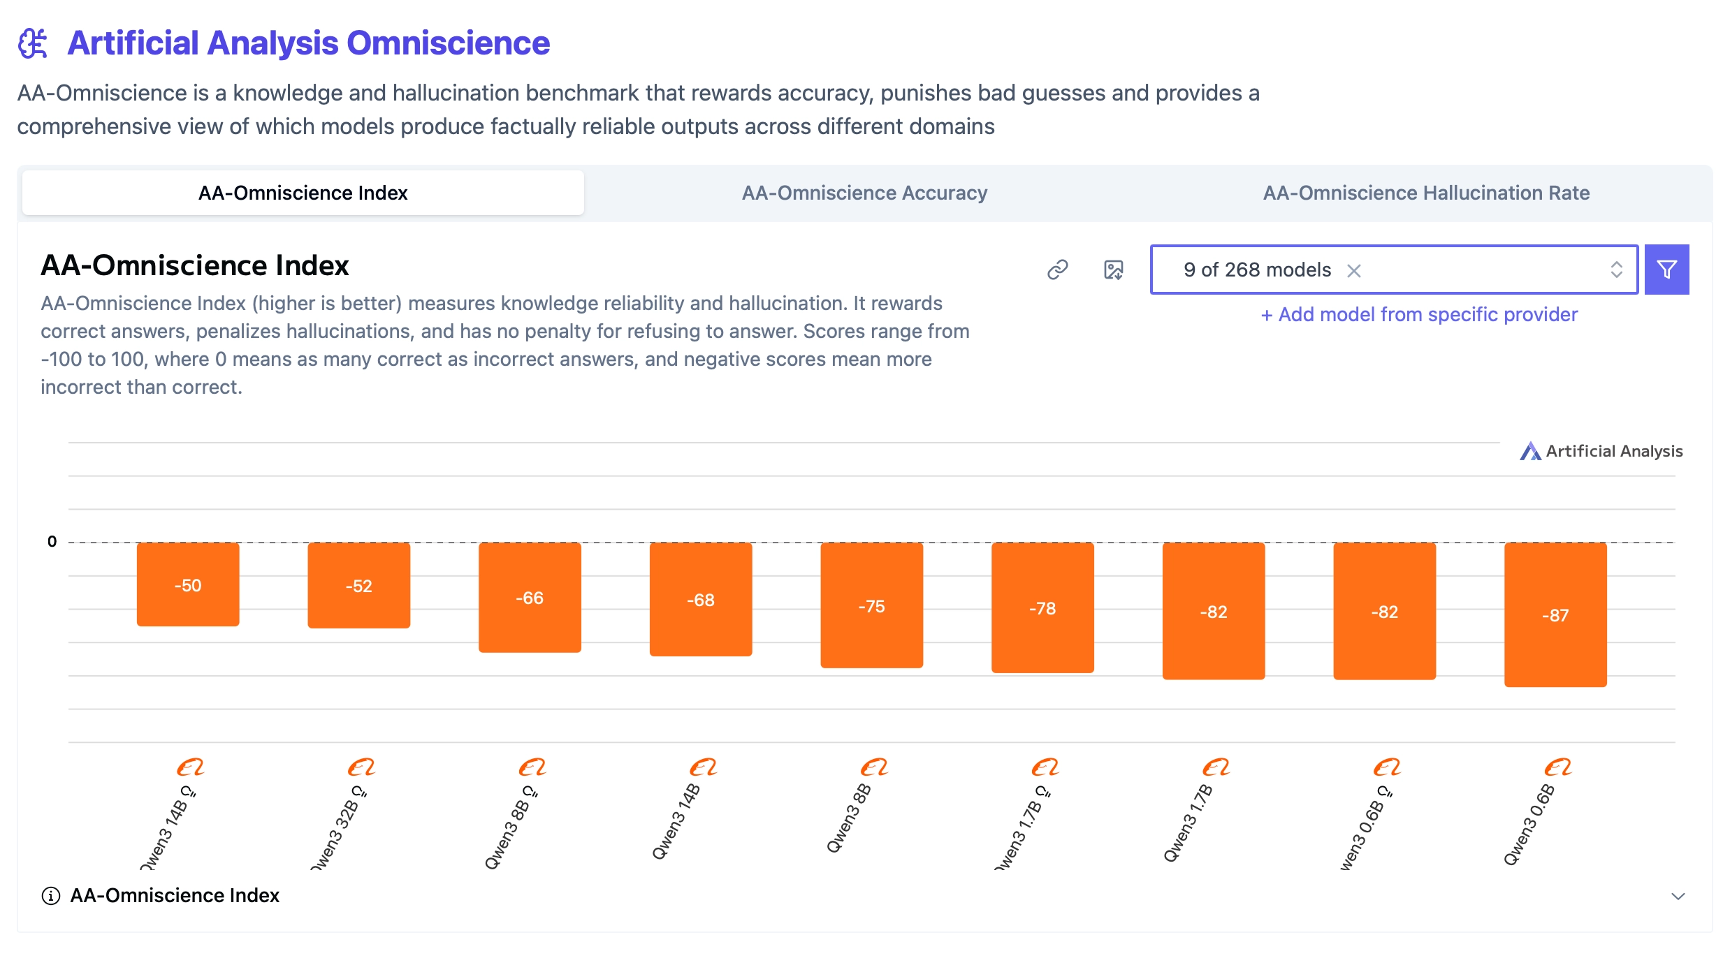
Task: Click the Artificial Analysis logo watermark
Action: click(x=1601, y=451)
